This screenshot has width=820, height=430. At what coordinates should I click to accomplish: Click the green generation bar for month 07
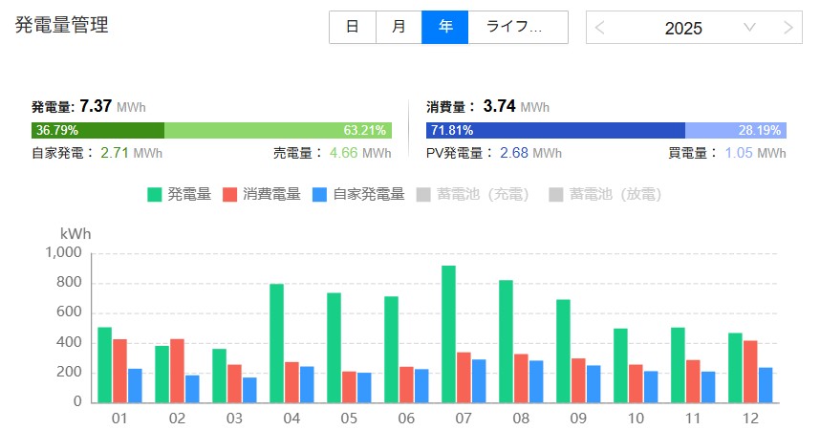point(448,334)
